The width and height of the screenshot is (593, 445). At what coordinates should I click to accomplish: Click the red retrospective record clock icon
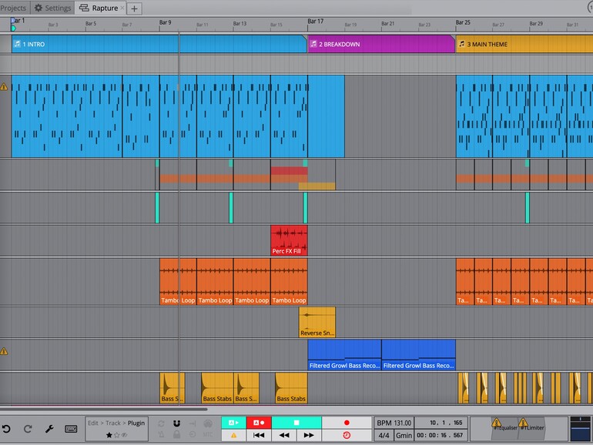click(347, 435)
